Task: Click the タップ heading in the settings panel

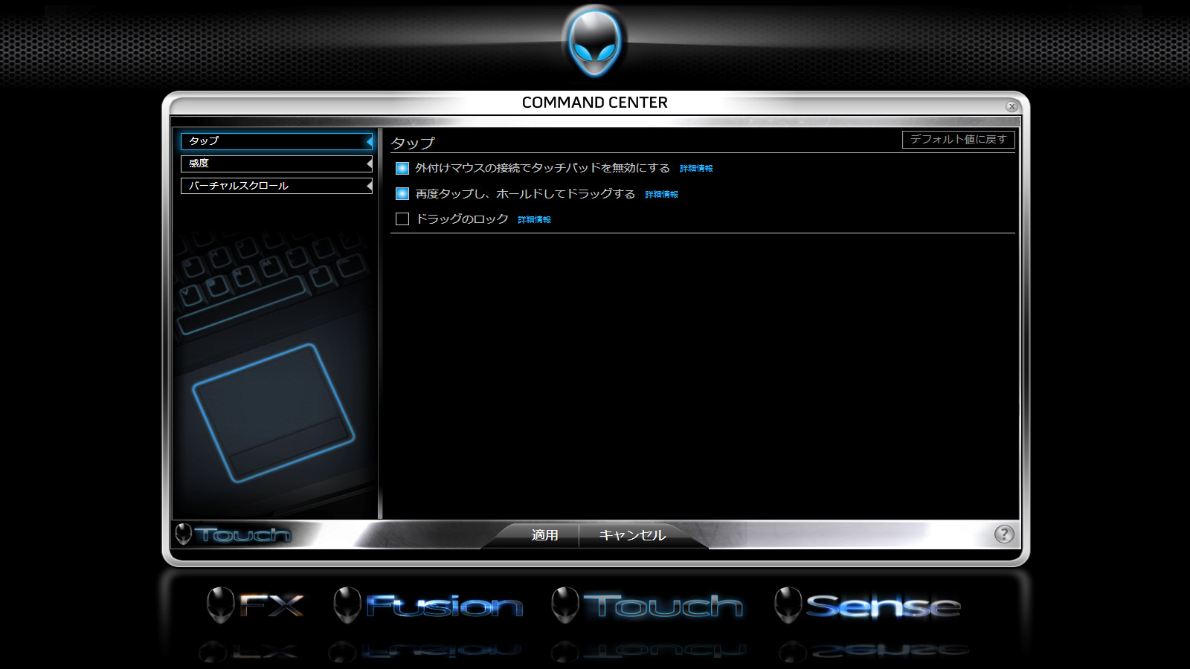Action: (413, 143)
